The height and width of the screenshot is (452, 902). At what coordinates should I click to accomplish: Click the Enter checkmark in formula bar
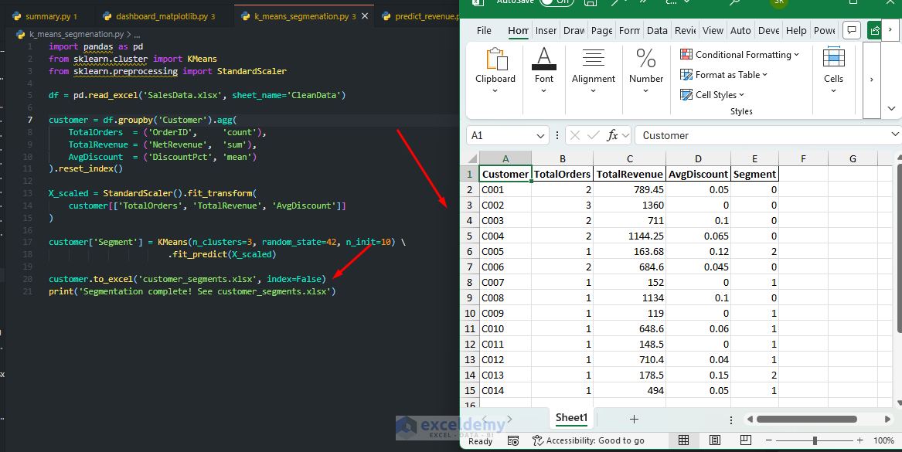tap(593, 136)
